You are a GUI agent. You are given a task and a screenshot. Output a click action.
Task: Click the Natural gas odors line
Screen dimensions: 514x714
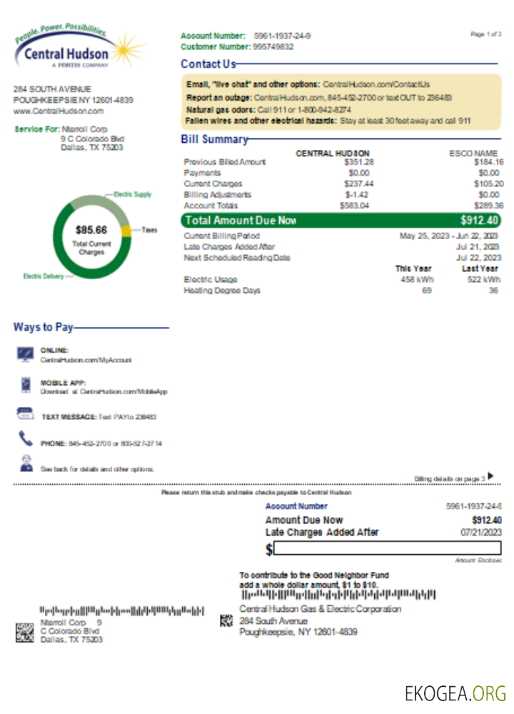268,109
